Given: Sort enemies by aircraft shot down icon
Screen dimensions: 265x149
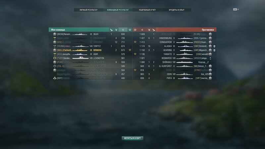Looking at the screenshot, I should tap(154, 30).
